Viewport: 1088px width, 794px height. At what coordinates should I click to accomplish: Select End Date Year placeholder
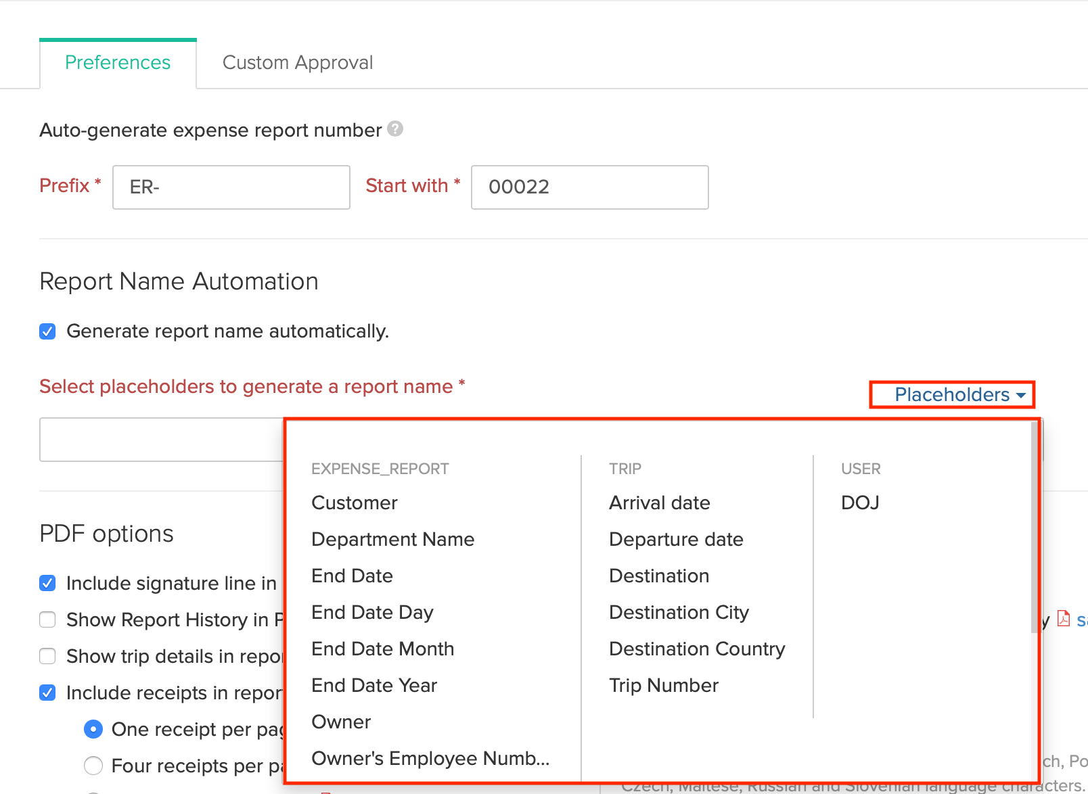(373, 685)
